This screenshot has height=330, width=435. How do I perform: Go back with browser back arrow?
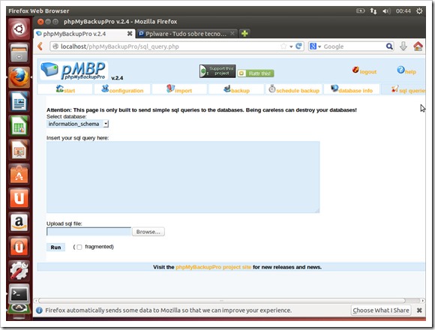(40, 46)
